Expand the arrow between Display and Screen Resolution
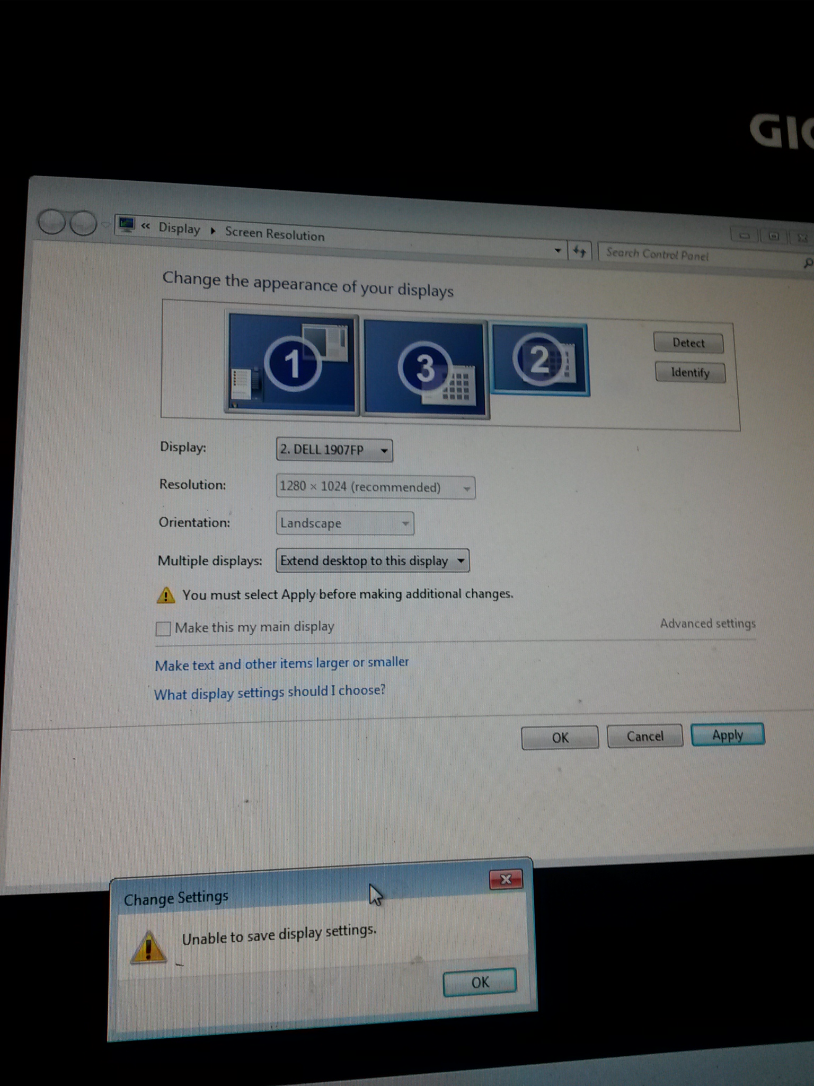Screen dimensions: 814x1086 click(213, 231)
